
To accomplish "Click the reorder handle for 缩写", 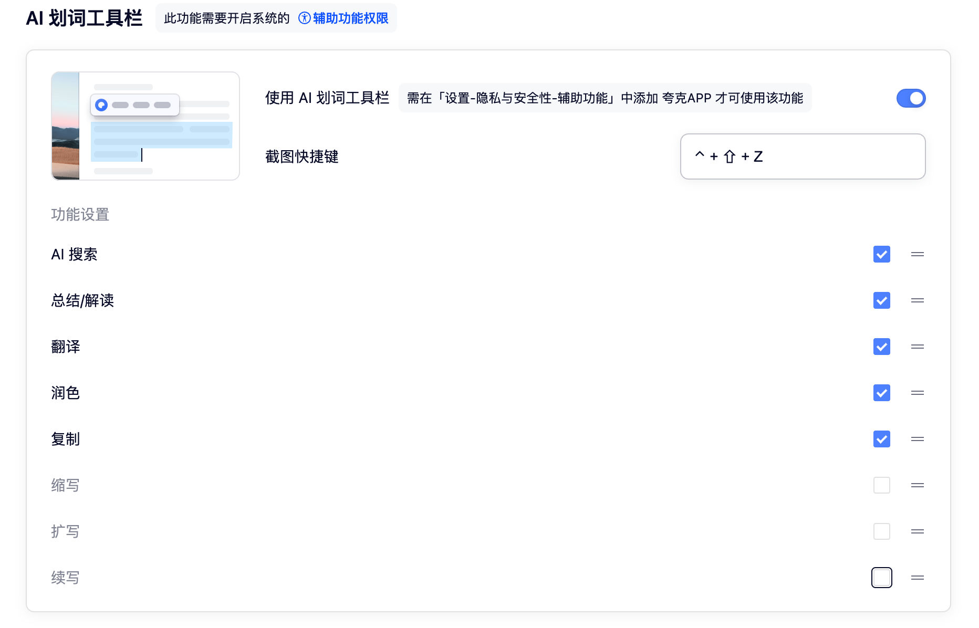I will 918,485.
